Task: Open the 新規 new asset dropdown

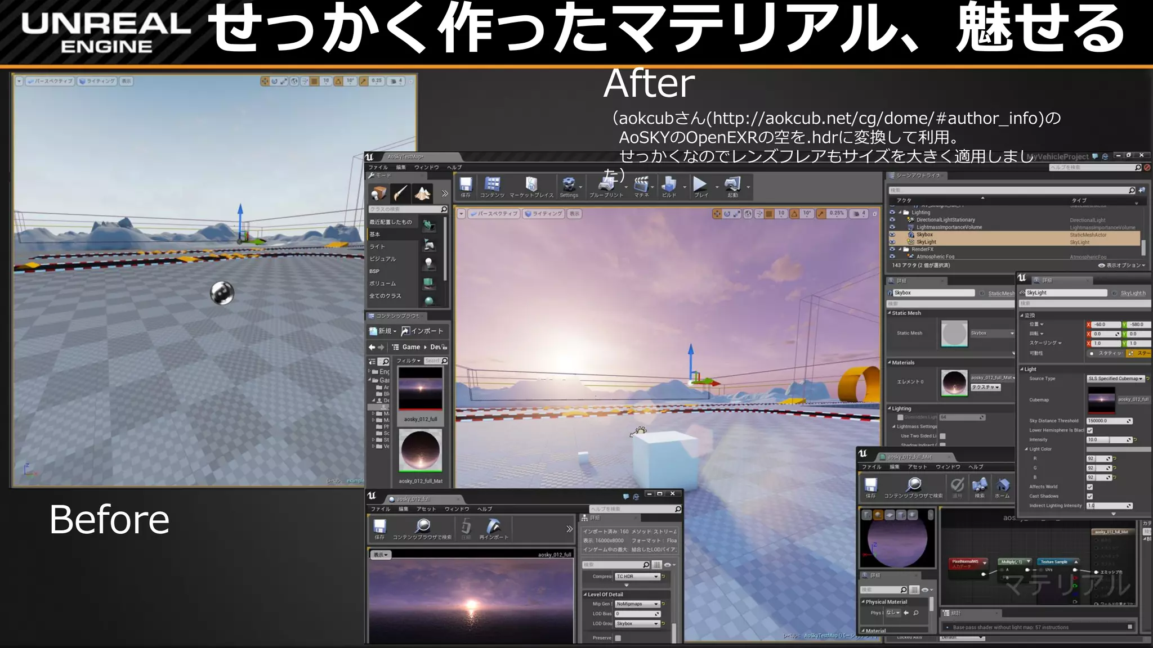Action: pos(383,331)
